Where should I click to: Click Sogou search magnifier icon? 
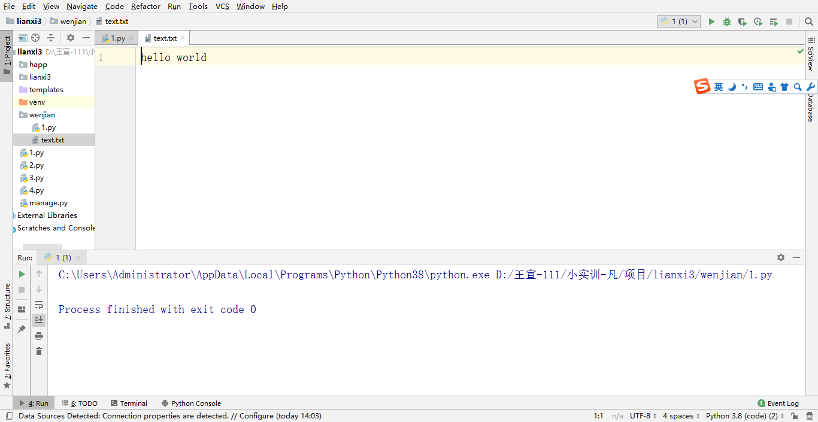pyautogui.click(x=798, y=87)
